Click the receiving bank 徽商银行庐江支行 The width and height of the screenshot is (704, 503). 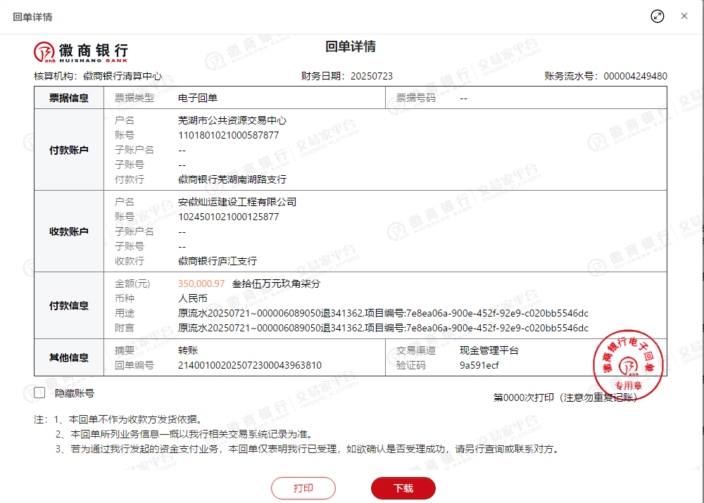[218, 261]
